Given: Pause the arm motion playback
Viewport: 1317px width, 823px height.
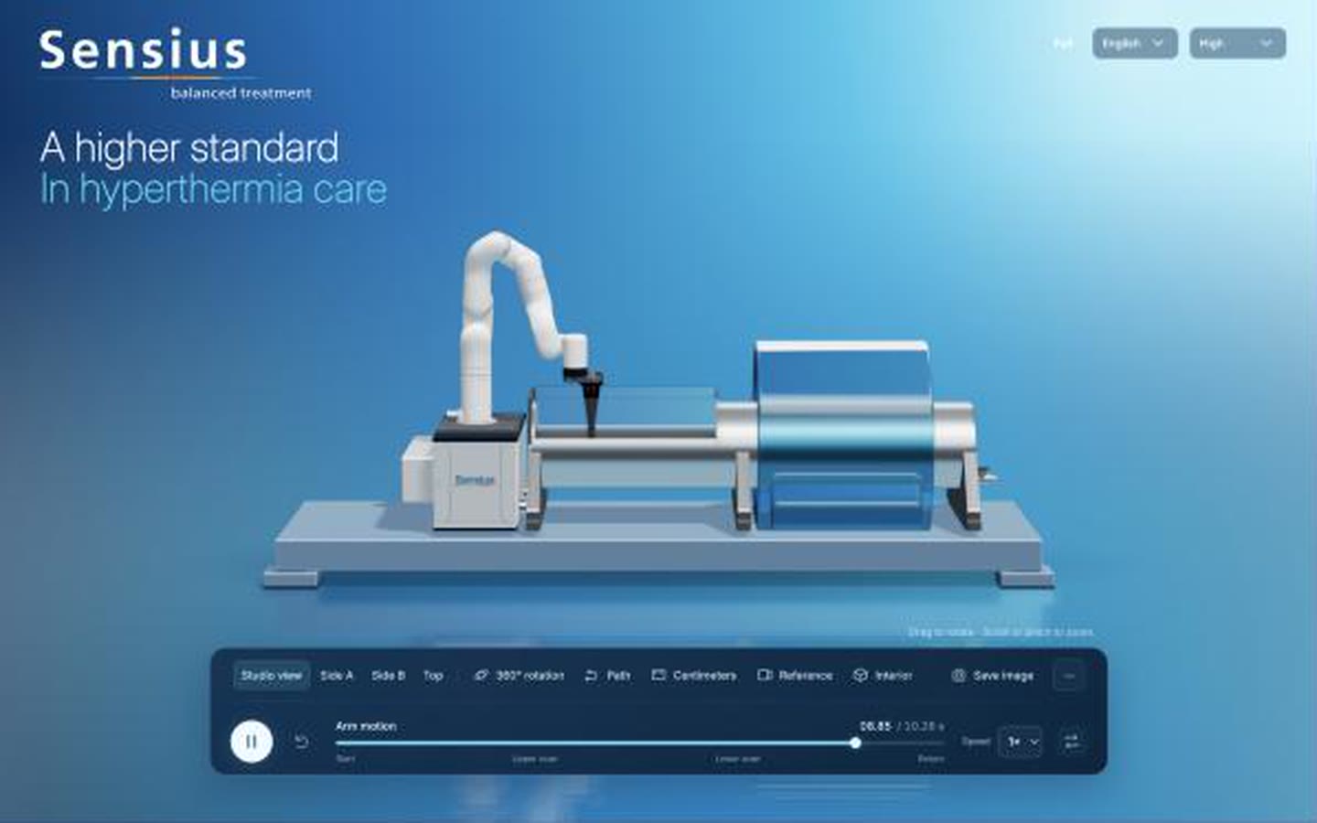Looking at the screenshot, I should pos(252,742).
